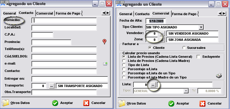The height and width of the screenshot is (109, 230).
Task: Switch to Forma de Pago tab in left window
Action: click(68, 13)
